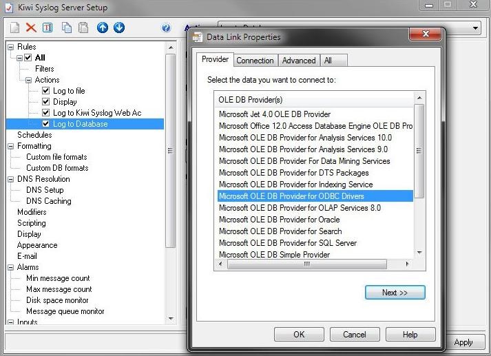Click the Data Link Properties title icon
491x356 pixels.
point(197,37)
